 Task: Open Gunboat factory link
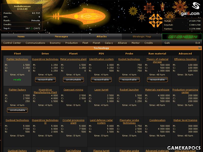[x=17, y=150]
